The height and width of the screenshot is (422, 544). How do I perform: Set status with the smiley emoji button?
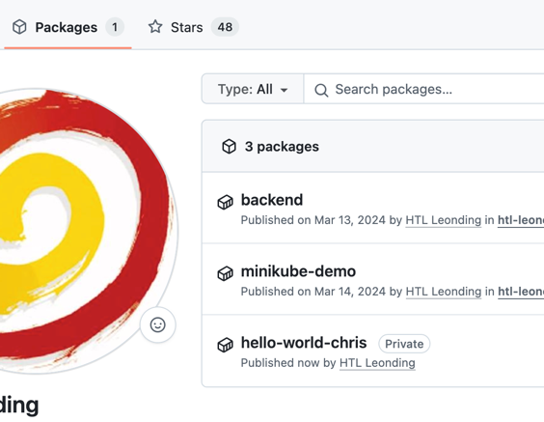point(158,325)
